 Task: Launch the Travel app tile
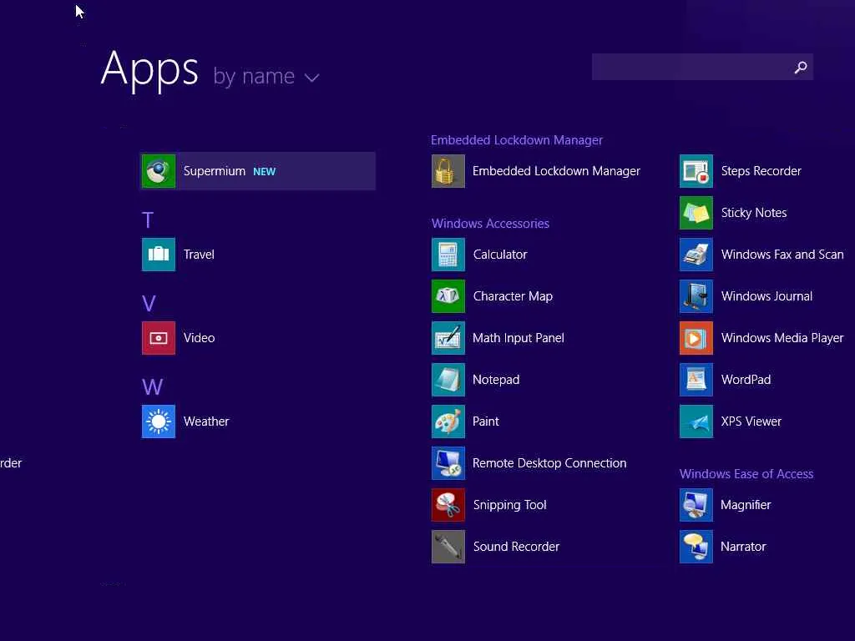pyautogui.click(x=159, y=255)
